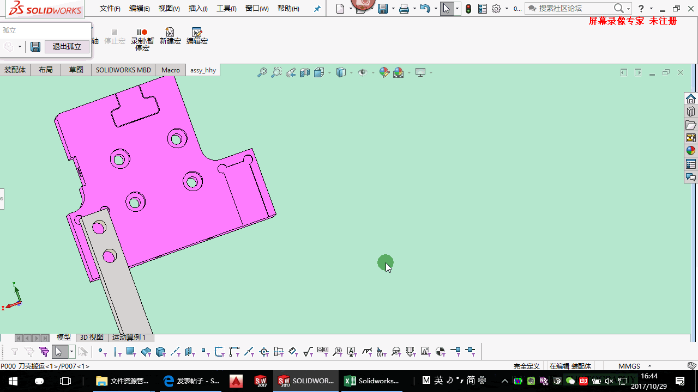This screenshot has height=392, width=698.
Task: Toggle Filter Faces square icon
Action: click(131, 352)
